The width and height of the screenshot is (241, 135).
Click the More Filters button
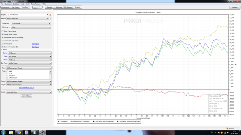[x=26, y=96]
